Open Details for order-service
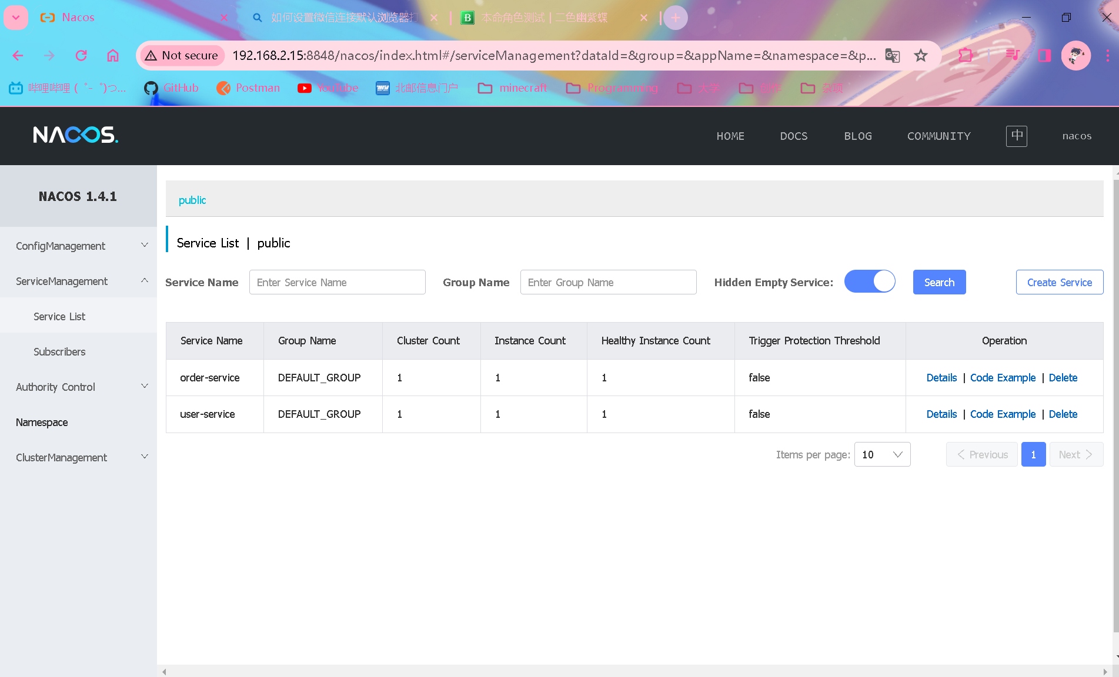 coord(941,378)
